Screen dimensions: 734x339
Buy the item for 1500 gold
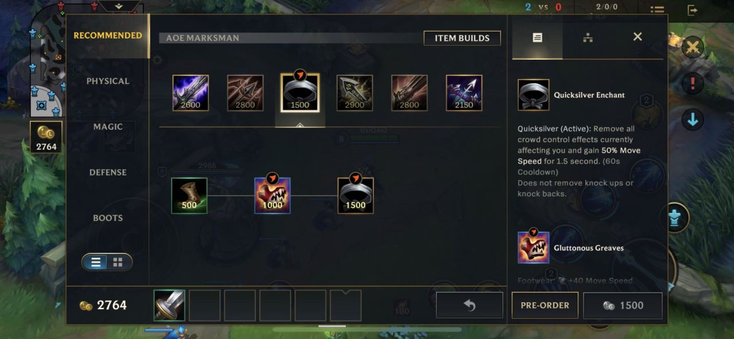623,305
